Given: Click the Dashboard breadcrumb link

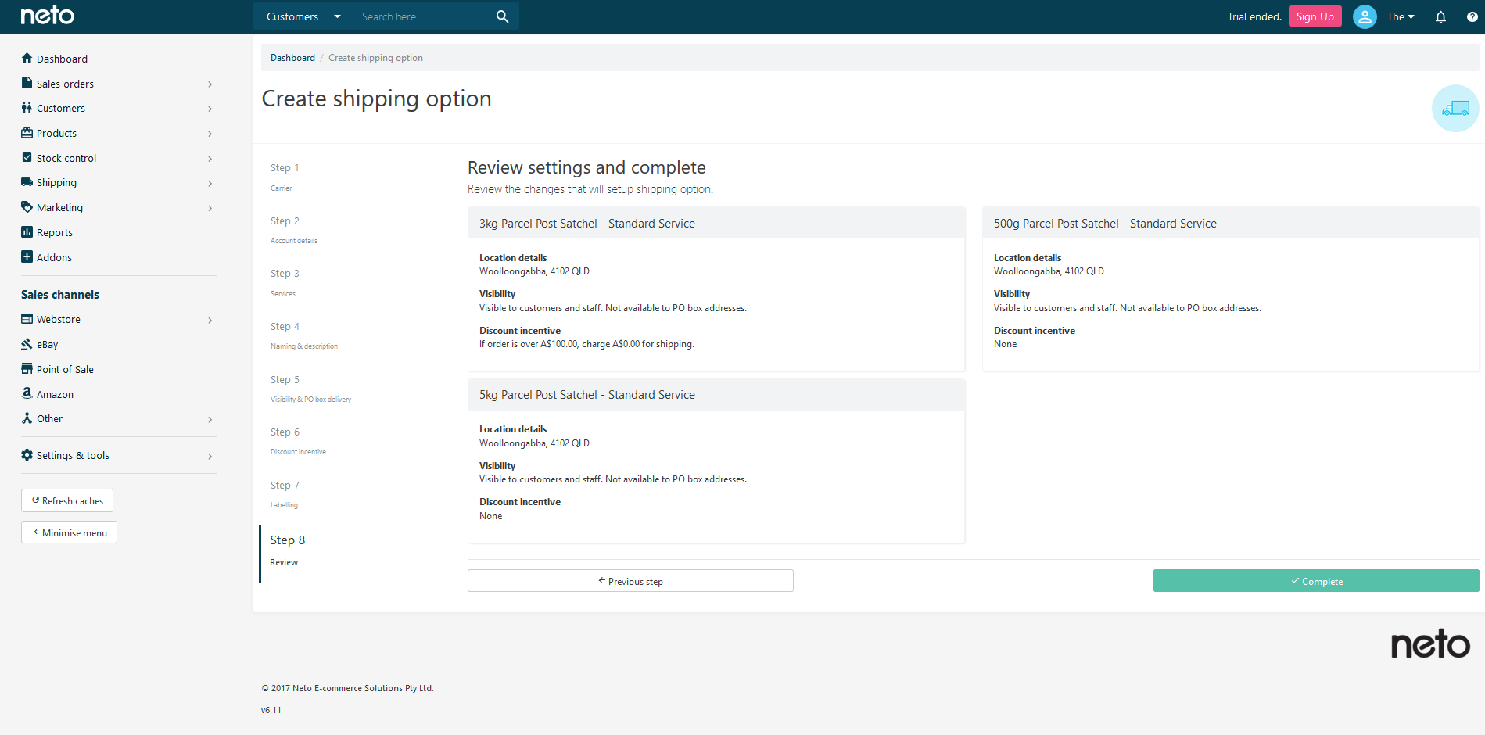Looking at the screenshot, I should point(292,58).
